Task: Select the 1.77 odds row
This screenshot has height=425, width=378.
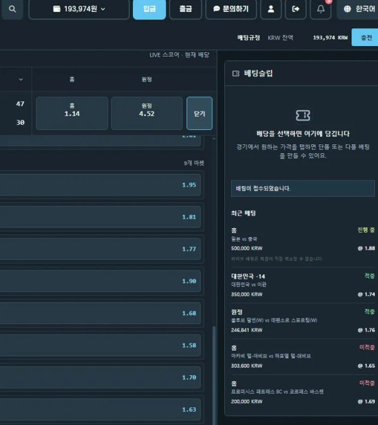Action: tap(100, 249)
